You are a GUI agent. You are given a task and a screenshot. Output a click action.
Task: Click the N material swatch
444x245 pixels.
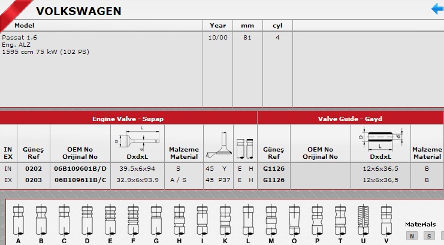tap(412, 235)
